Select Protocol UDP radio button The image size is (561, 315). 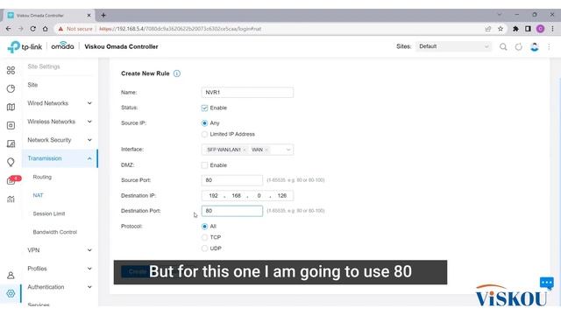pos(204,248)
